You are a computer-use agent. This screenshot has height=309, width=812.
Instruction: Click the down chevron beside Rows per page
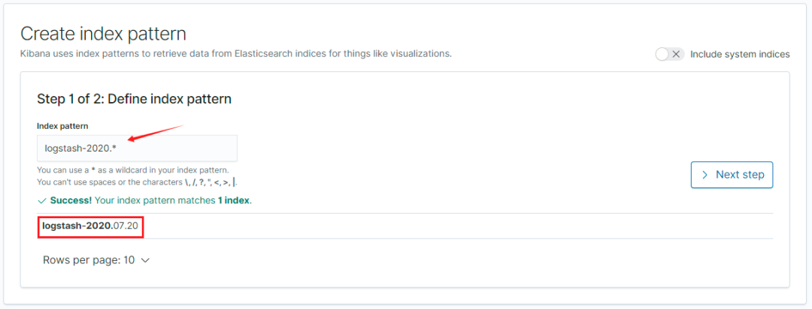pyautogui.click(x=145, y=261)
